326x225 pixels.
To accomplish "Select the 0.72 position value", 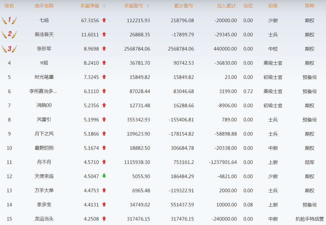I will (x=248, y=91).
